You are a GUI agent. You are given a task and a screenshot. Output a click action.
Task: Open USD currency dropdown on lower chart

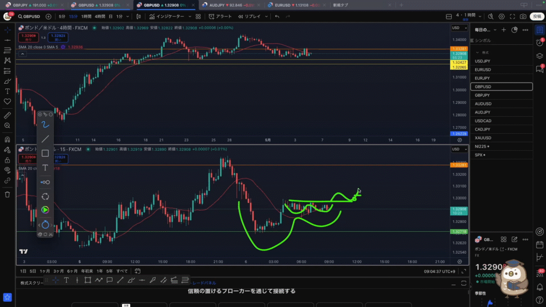[x=459, y=149]
